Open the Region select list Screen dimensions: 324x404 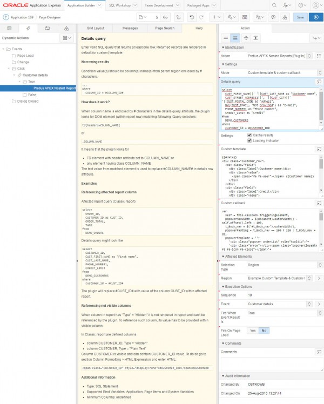pyautogui.click(x=280, y=278)
